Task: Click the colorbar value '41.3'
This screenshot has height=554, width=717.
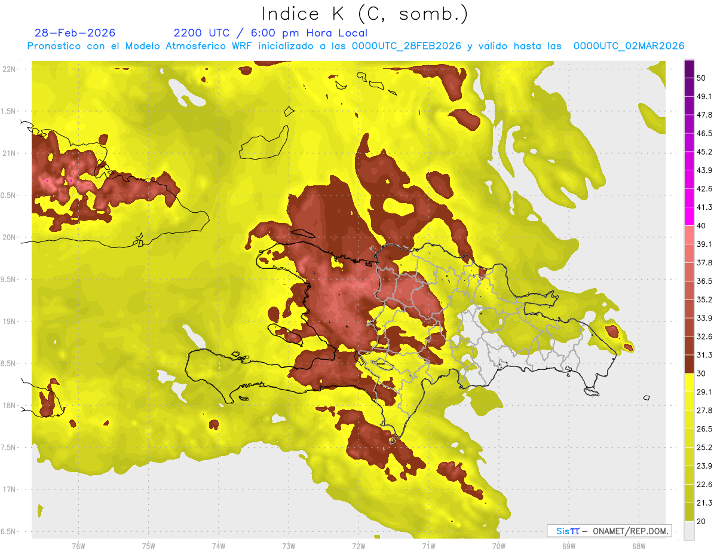Action: pos(704,207)
